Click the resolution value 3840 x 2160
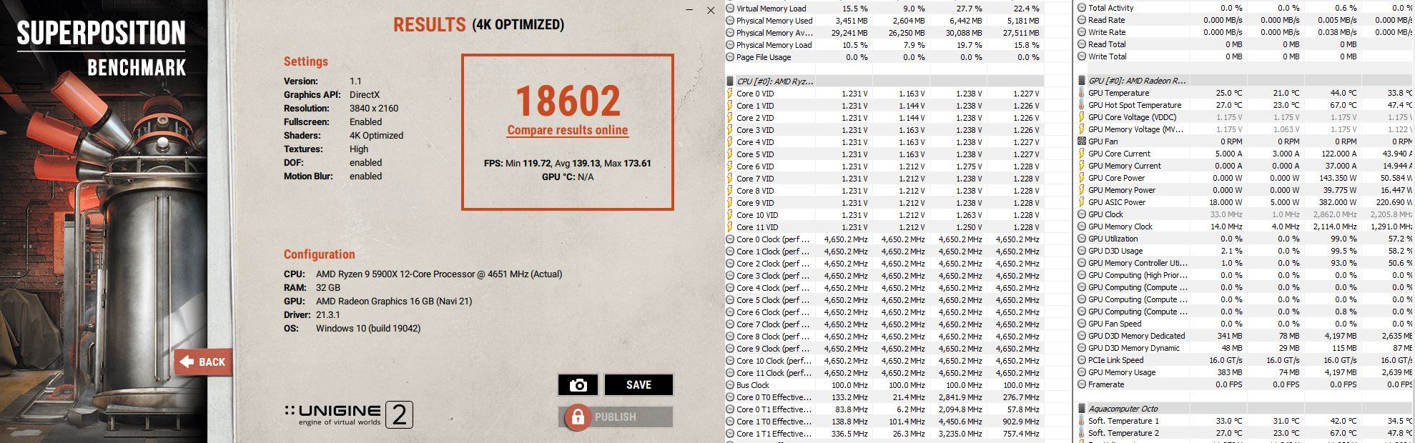Screen dimensions: 1415x443 [374, 109]
